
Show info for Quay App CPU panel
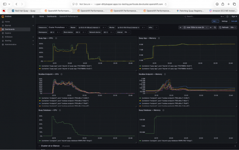click(56, 38)
